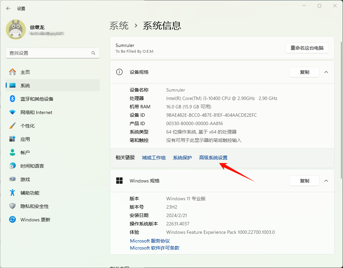
Task: Open 时间和语言 globe clock icon
Action: (x=12, y=166)
